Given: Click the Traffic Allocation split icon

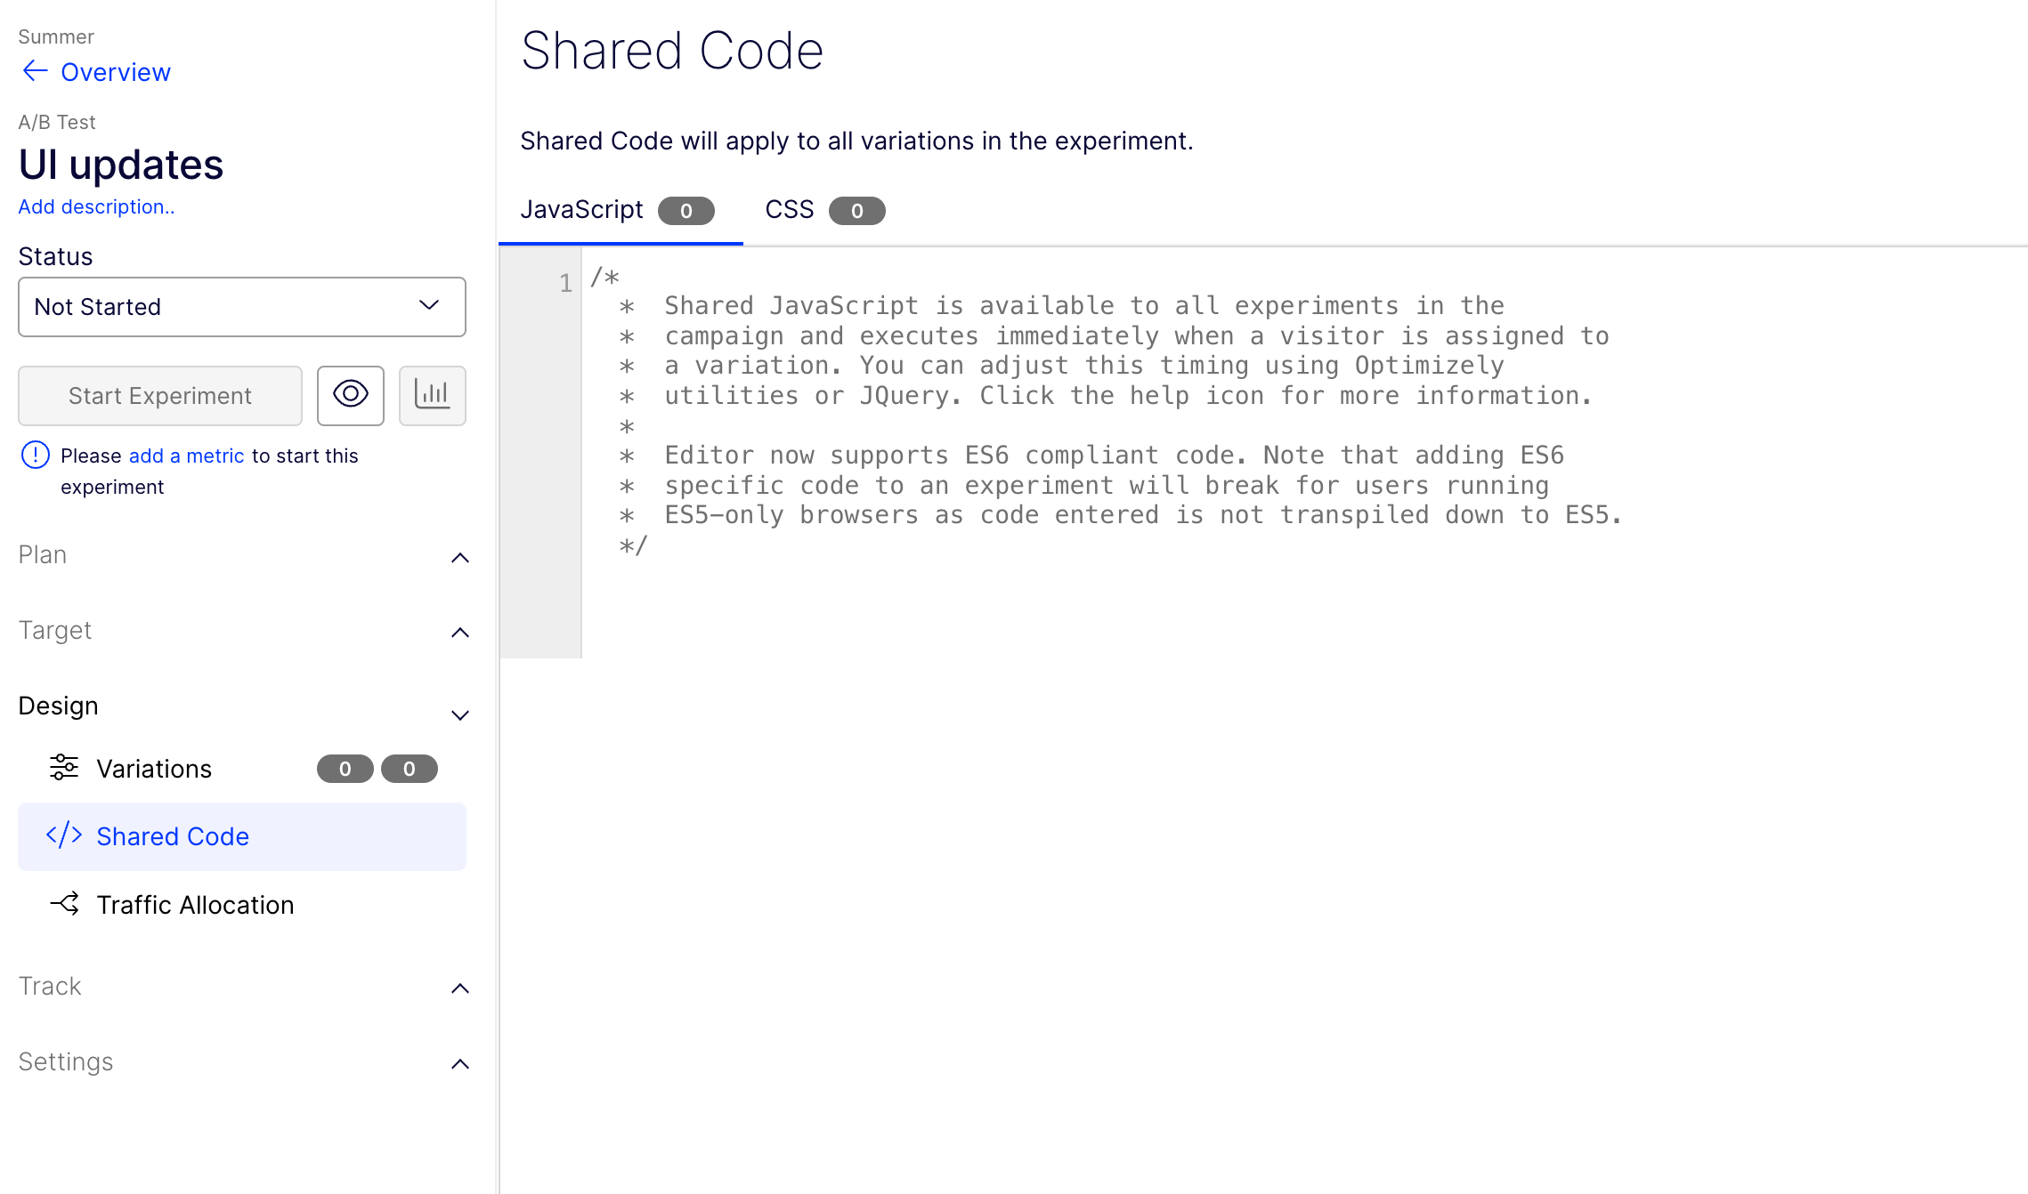Looking at the screenshot, I should [x=63, y=904].
